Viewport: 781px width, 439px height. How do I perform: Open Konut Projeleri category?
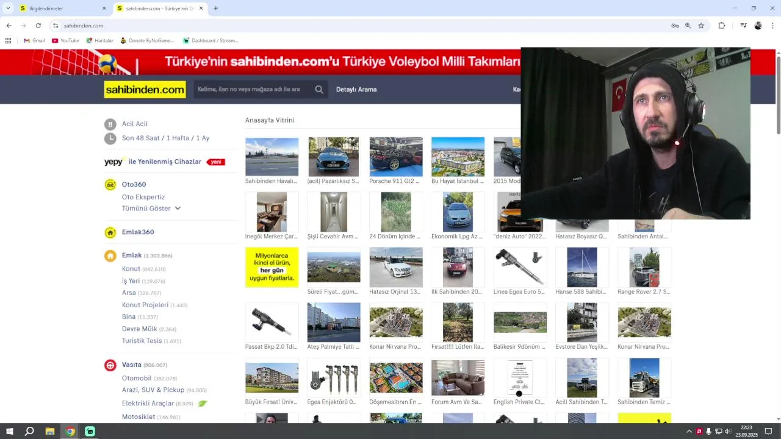pyautogui.click(x=145, y=305)
